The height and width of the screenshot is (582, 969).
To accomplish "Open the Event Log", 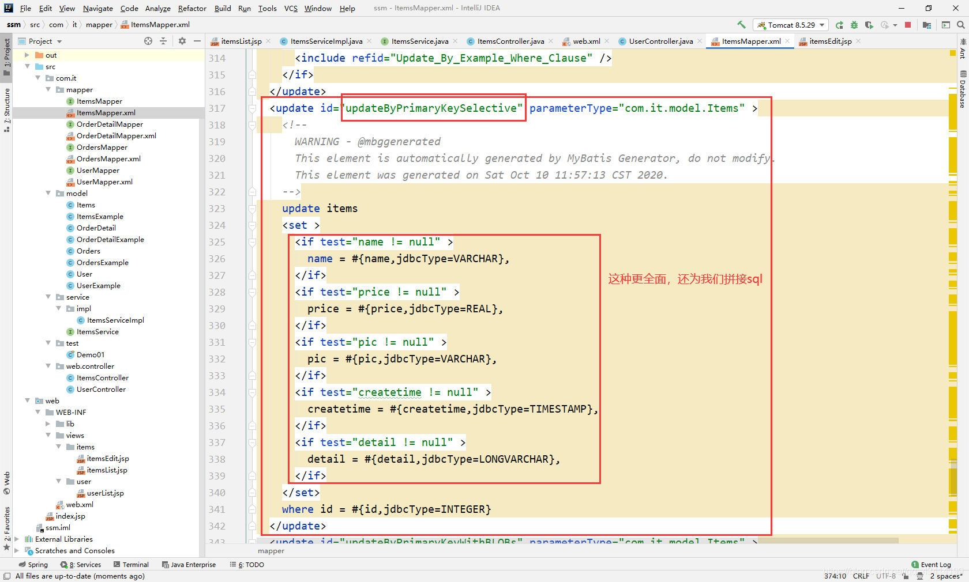I will [932, 565].
